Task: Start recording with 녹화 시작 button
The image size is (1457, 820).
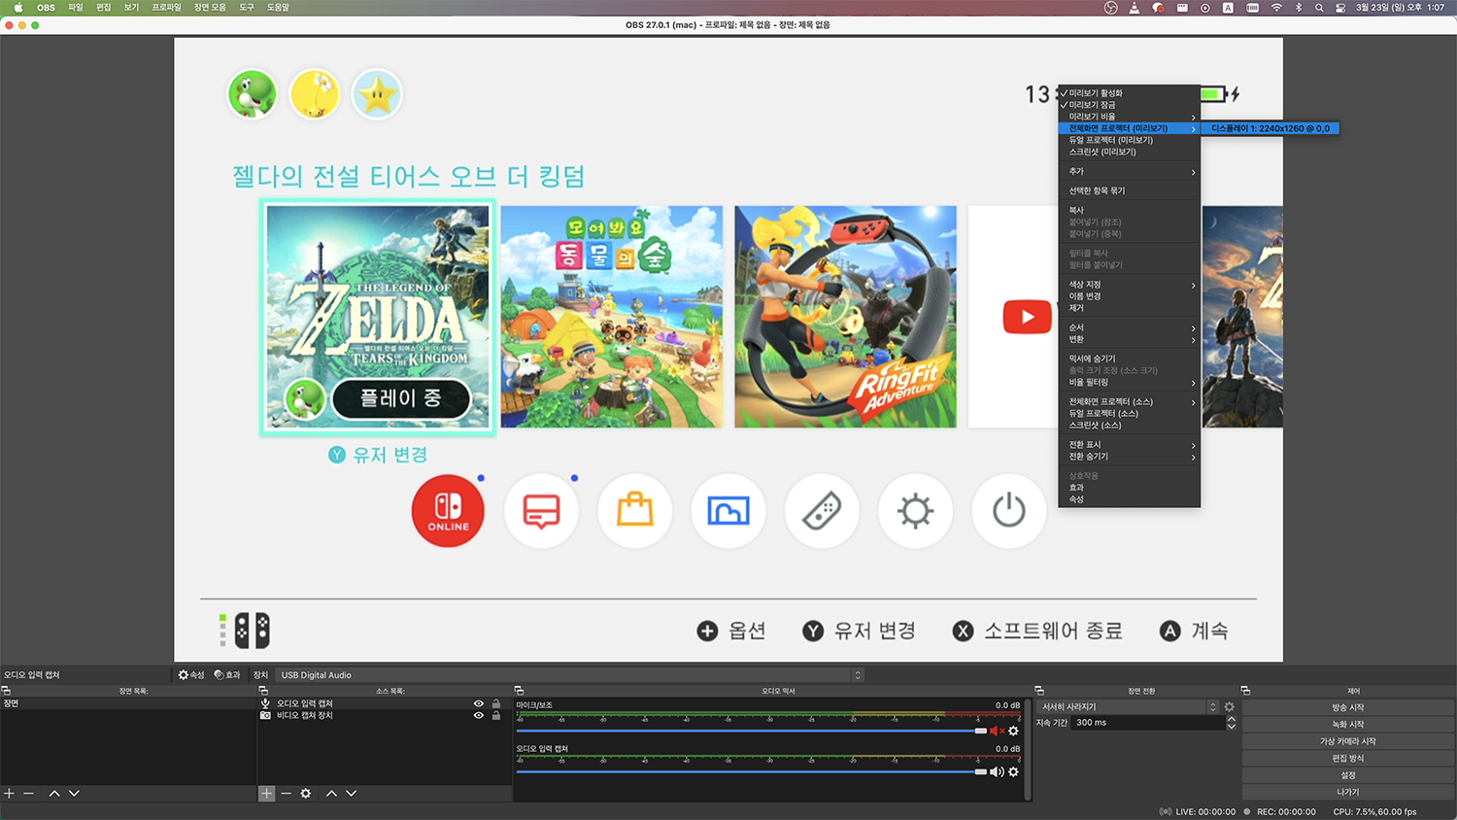Action: coord(1347,724)
